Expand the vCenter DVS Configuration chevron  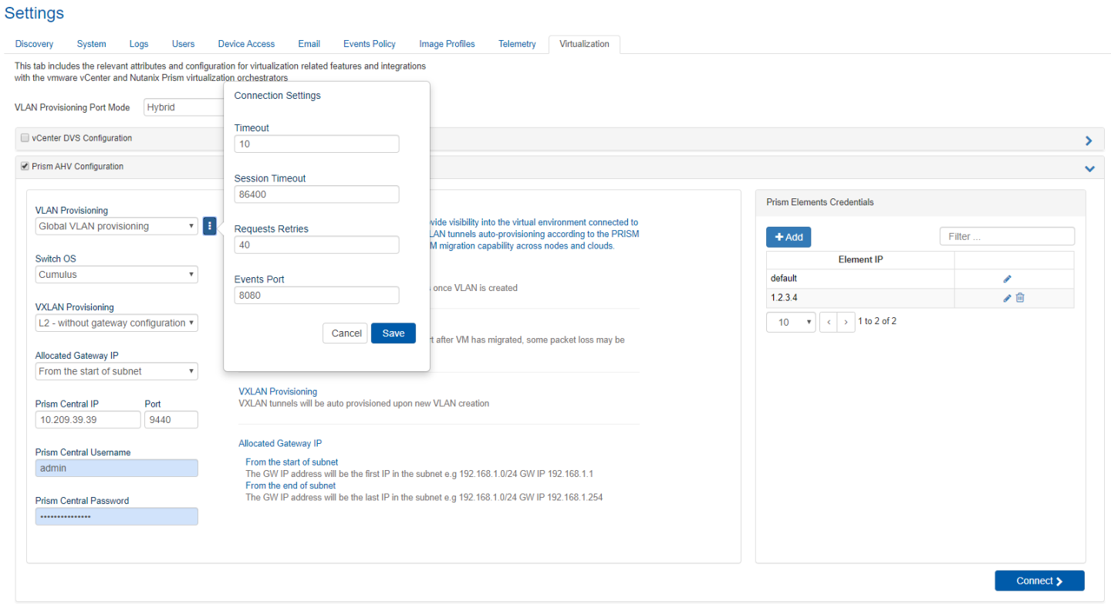coord(1089,140)
